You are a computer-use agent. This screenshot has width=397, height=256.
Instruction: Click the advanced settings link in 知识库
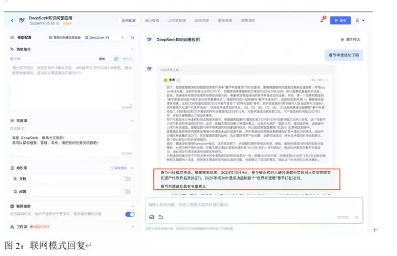[118, 168]
